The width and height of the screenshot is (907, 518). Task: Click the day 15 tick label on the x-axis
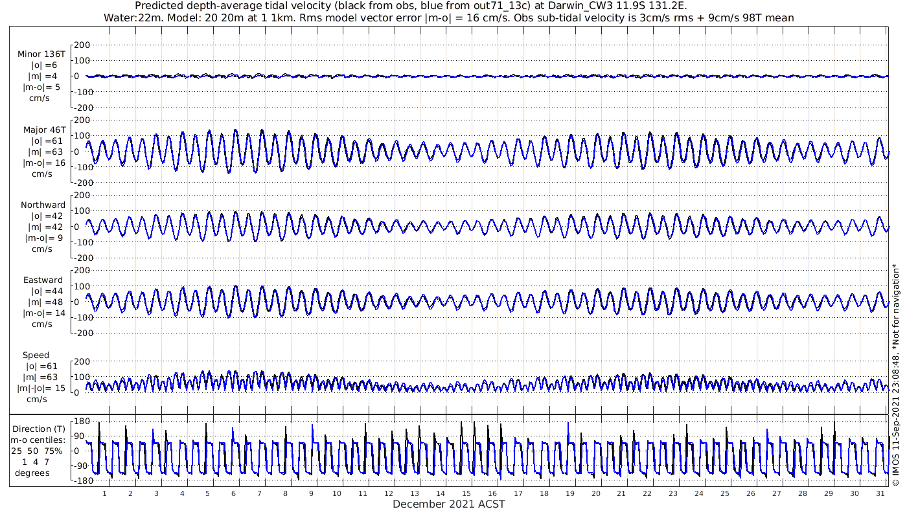coord(466,493)
